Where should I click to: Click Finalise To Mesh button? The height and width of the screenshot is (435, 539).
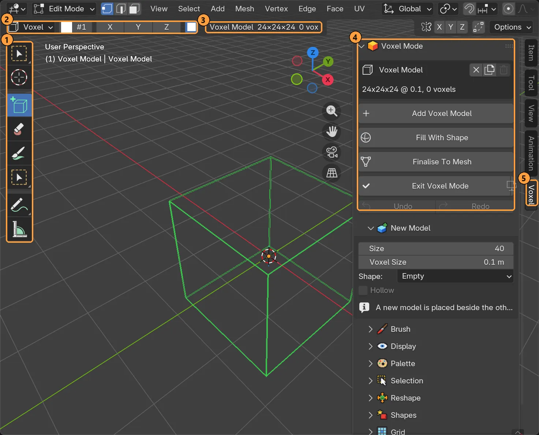tap(436, 162)
